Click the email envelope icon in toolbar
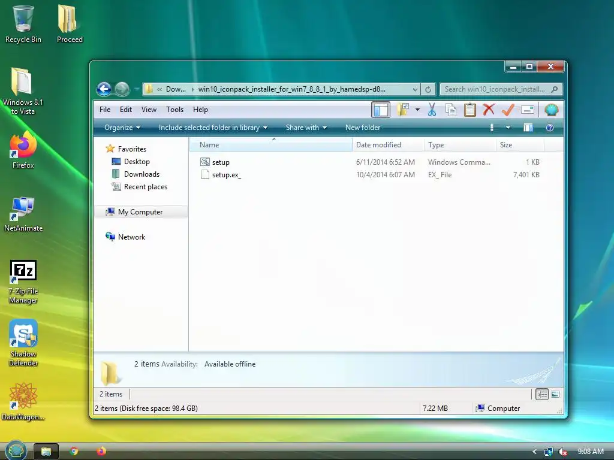The width and height of the screenshot is (614, 460). [x=528, y=110]
